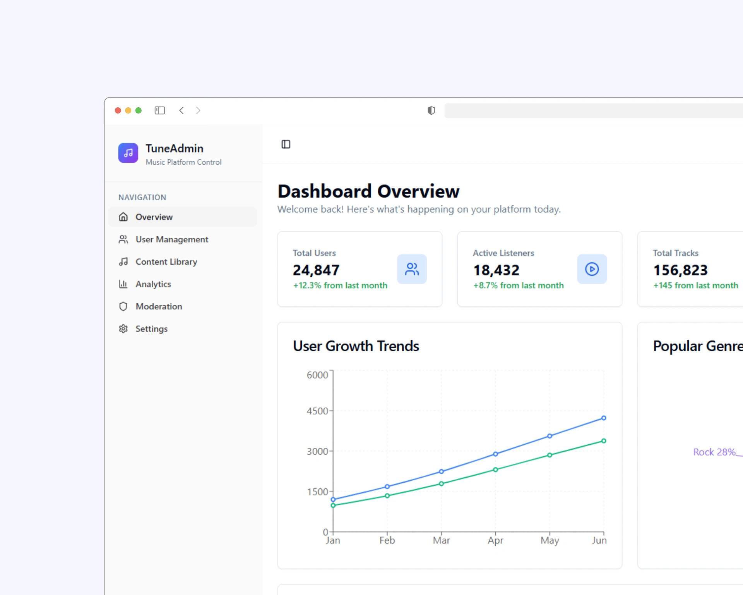Click the 'Music Platform Control' subtitle
Screen dimensions: 743x595
pyautogui.click(x=183, y=162)
